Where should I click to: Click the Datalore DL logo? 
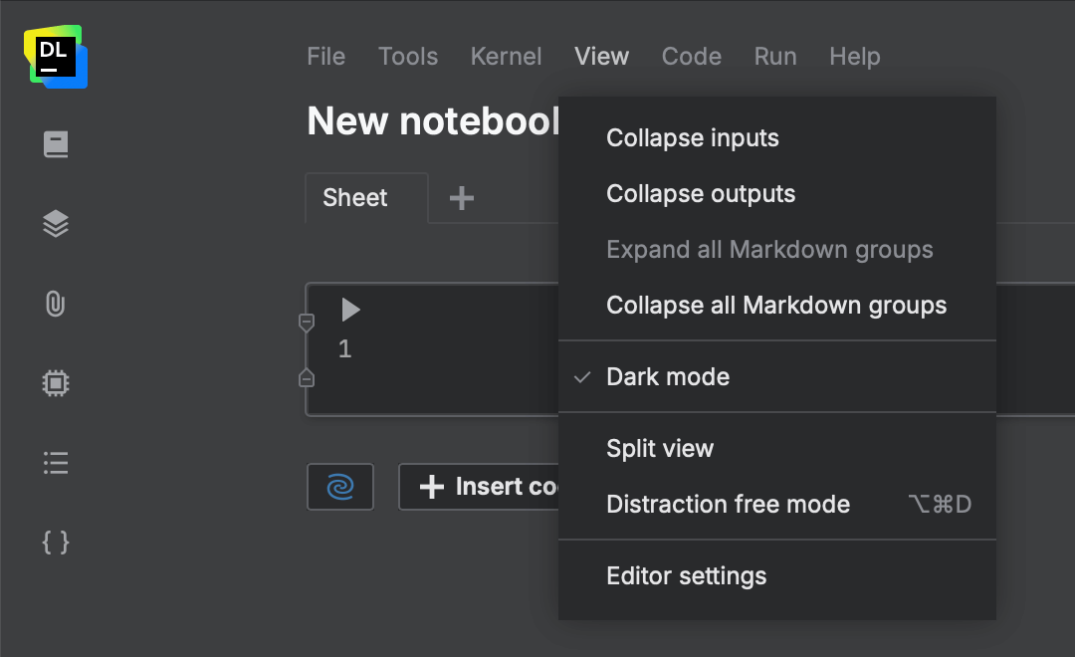(56, 57)
